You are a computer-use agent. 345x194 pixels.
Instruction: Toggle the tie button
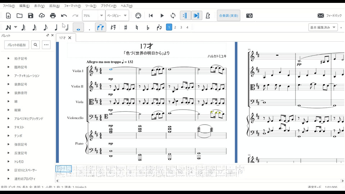[101, 28]
